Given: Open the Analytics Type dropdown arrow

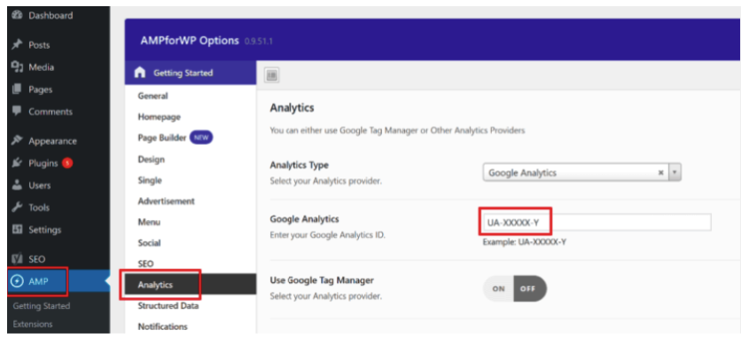Looking at the screenshot, I should 675,172.
